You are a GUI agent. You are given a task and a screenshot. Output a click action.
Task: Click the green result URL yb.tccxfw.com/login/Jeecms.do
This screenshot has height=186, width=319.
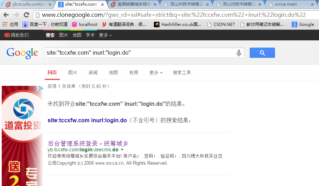point(83,150)
